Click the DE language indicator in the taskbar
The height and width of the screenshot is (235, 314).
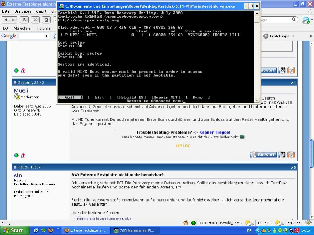249,231
